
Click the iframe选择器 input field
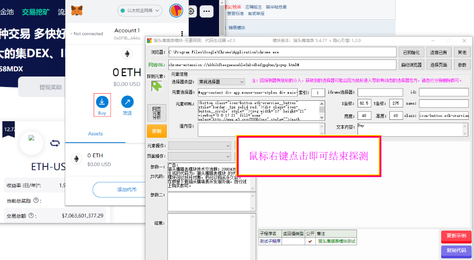pyautogui.click(x=380, y=92)
